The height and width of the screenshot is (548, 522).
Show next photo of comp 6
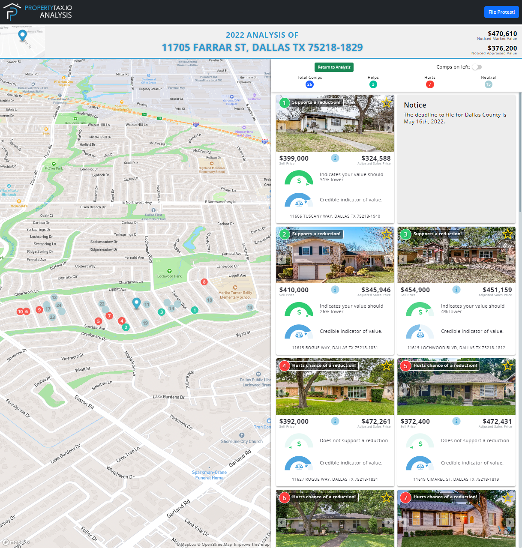(388, 522)
